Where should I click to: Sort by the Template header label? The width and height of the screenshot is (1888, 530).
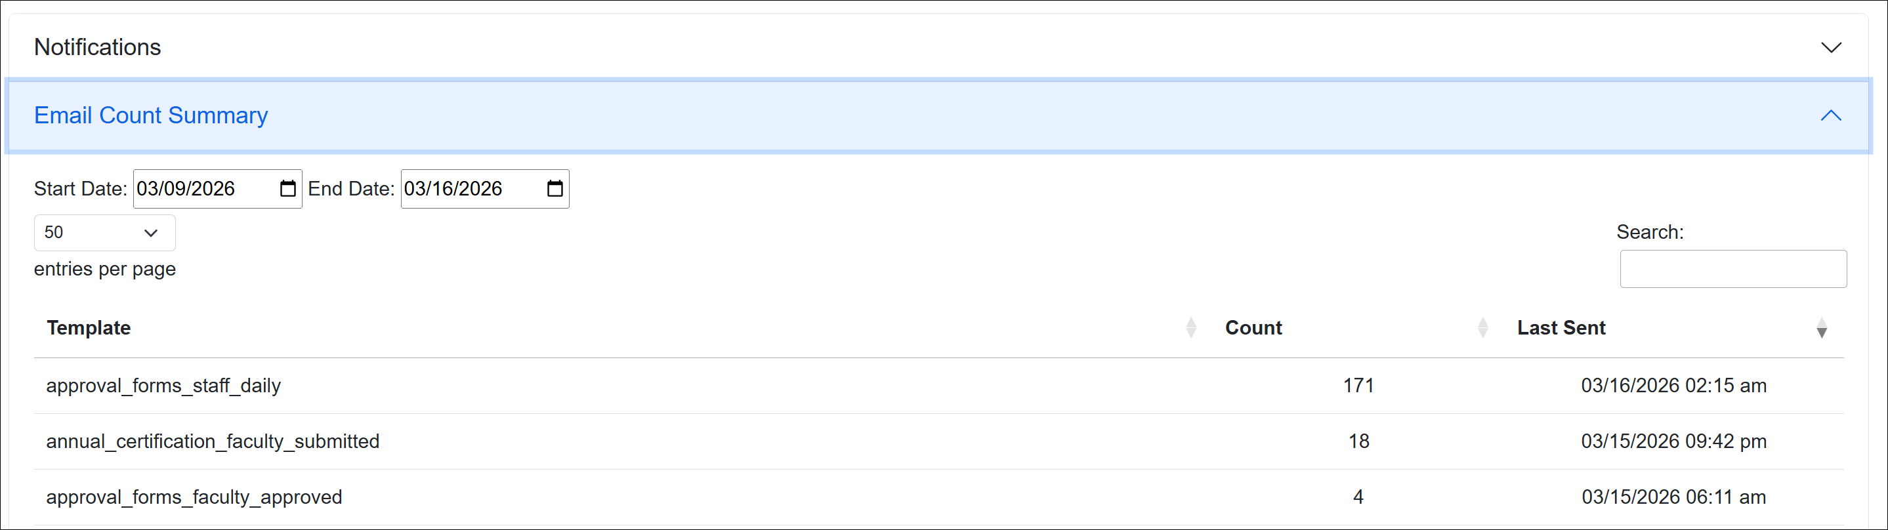pyautogui.click(x=89, y=328)
